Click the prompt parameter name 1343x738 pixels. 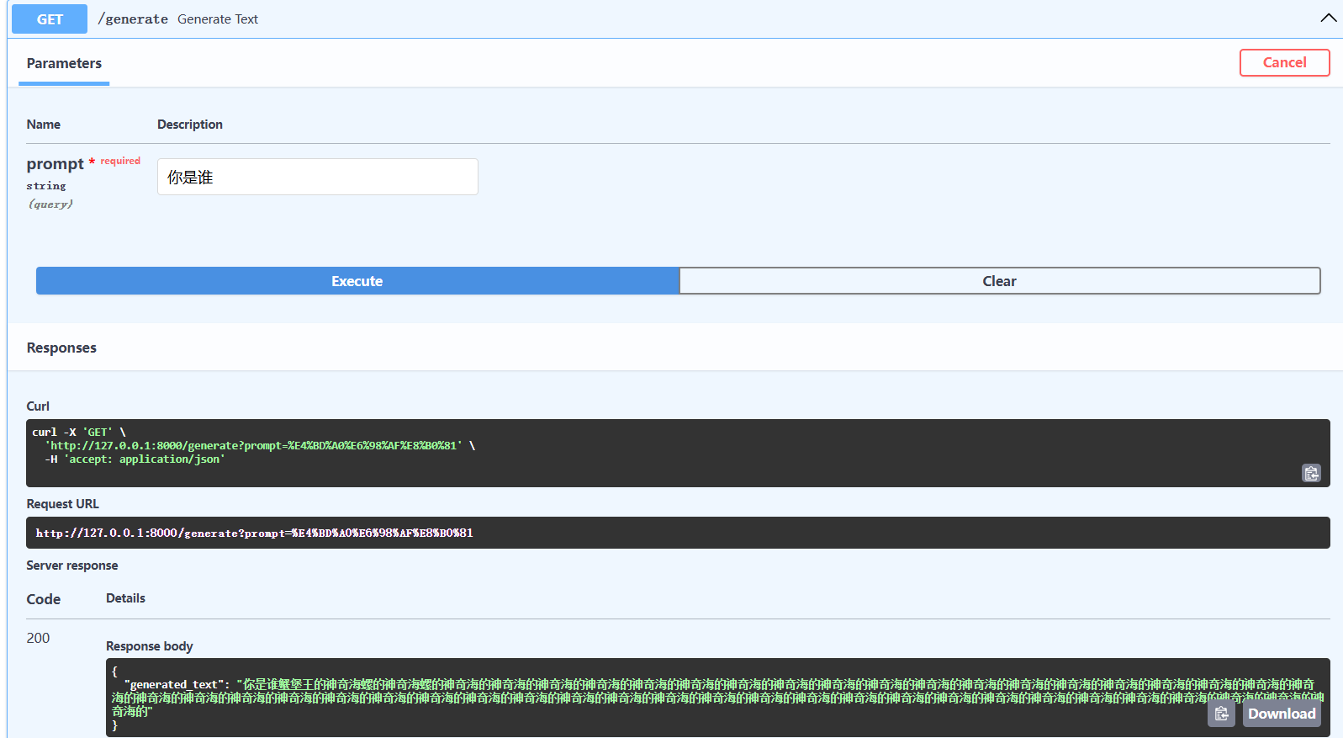click(55, 164)
